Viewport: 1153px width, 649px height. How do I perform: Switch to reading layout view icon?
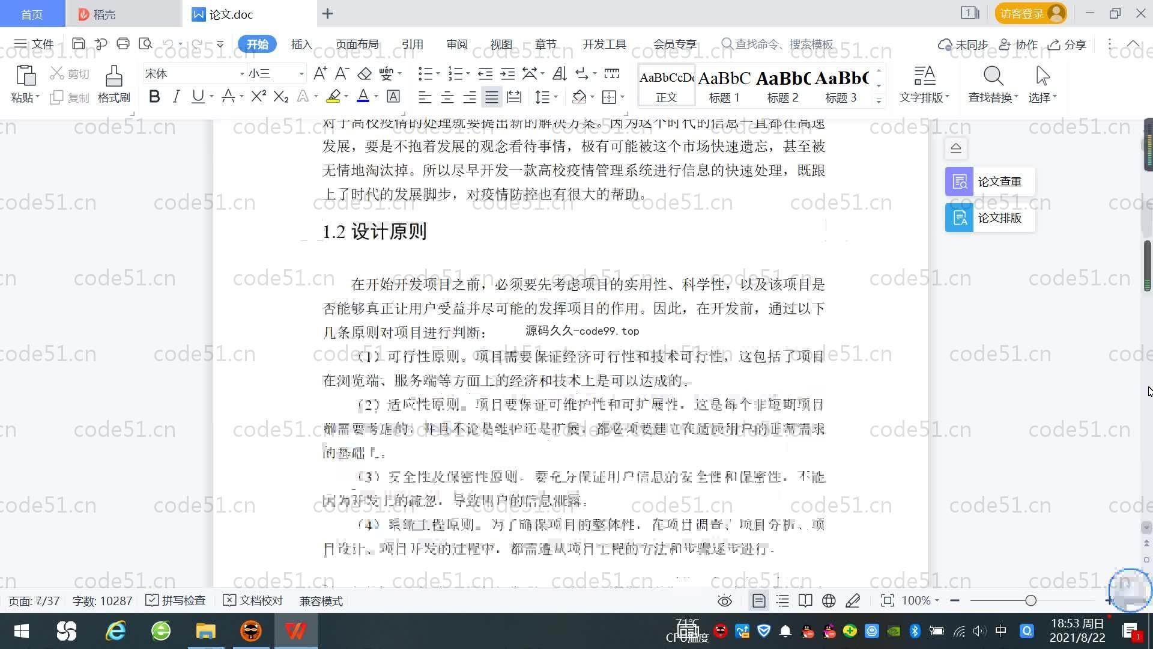coord(805,601)
